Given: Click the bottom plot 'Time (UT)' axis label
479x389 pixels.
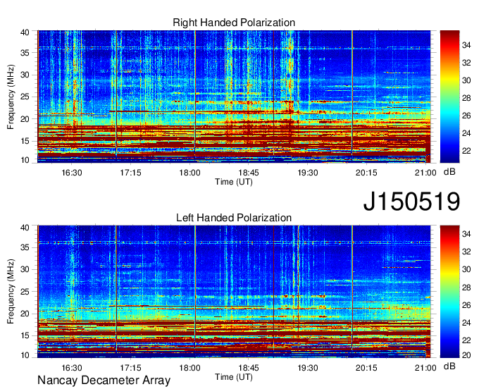Looking at the screenshot, I should [x=234, y=377].
